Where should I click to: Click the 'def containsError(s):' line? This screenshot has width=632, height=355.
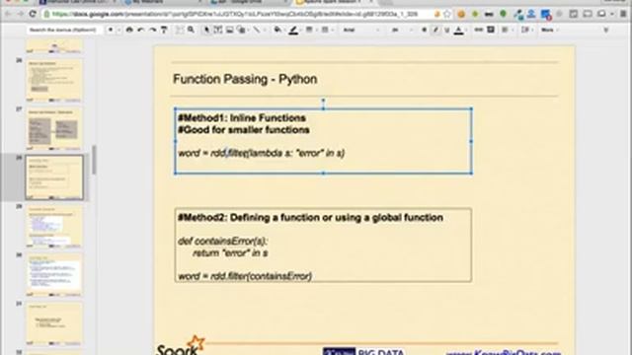[222, 241]
